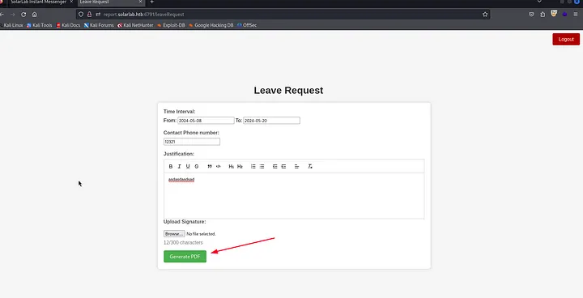Click inside the Justification text area

pyautogui.click(x=294, y=196)
